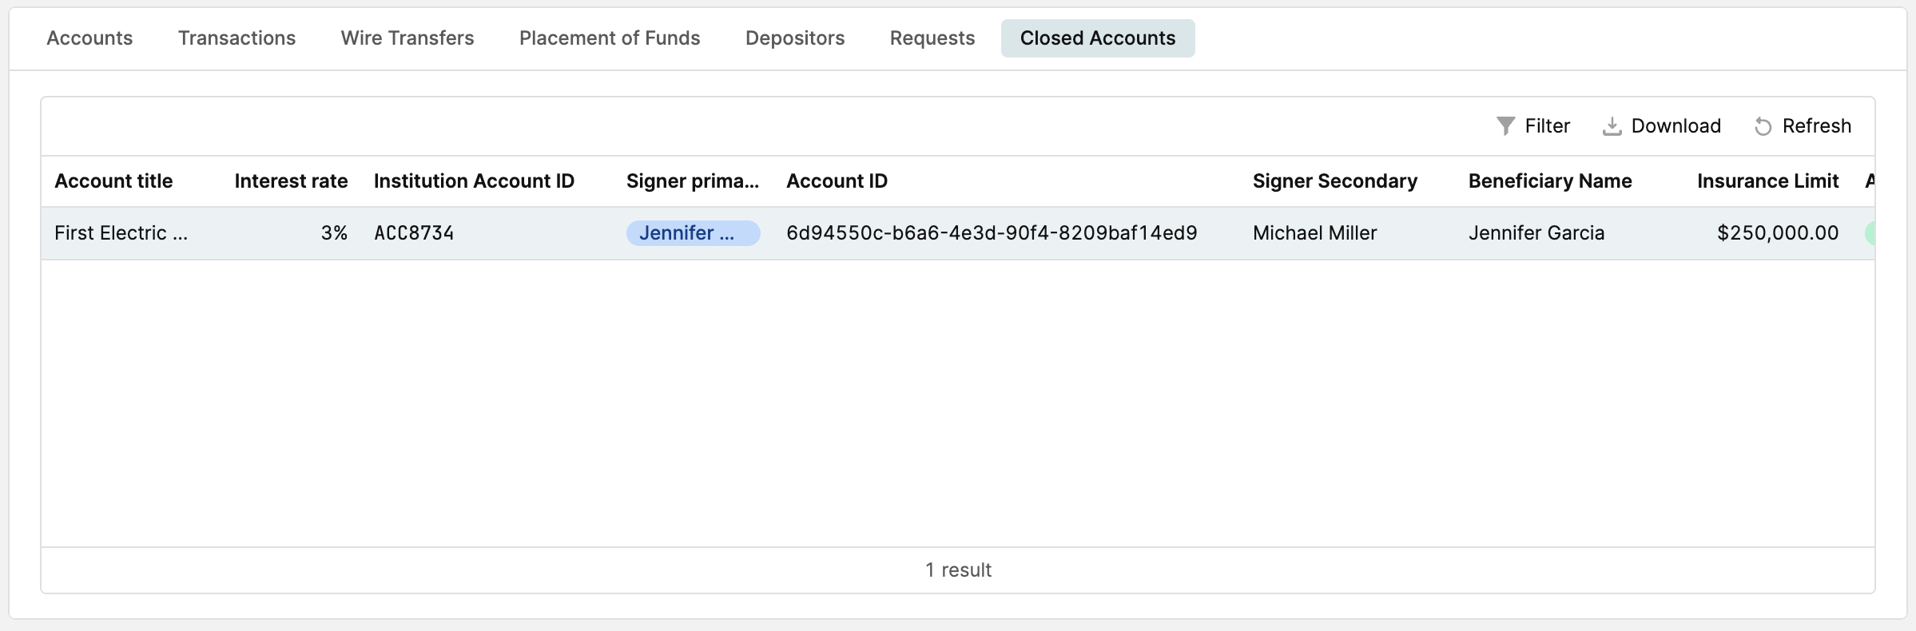Viewport: 1916px width, 631px height.
Task: Click the ACC8734 institution account cell
Action: point(414,233)
